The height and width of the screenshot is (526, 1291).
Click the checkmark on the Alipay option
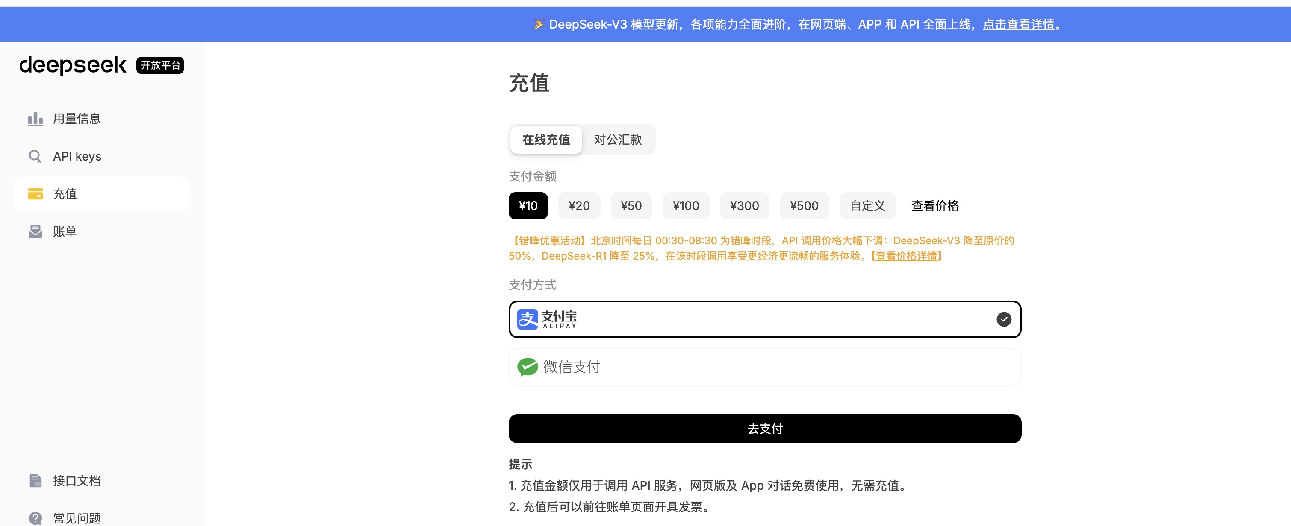click(x=1004, y=319)
